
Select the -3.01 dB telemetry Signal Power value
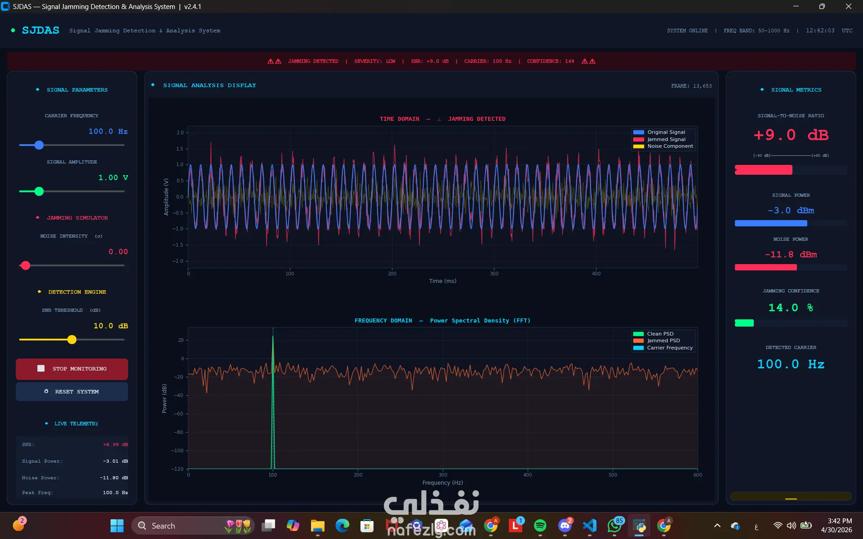116,461
